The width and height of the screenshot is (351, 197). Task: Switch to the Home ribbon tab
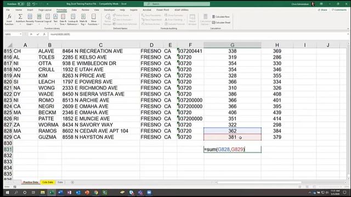(19, 10)
